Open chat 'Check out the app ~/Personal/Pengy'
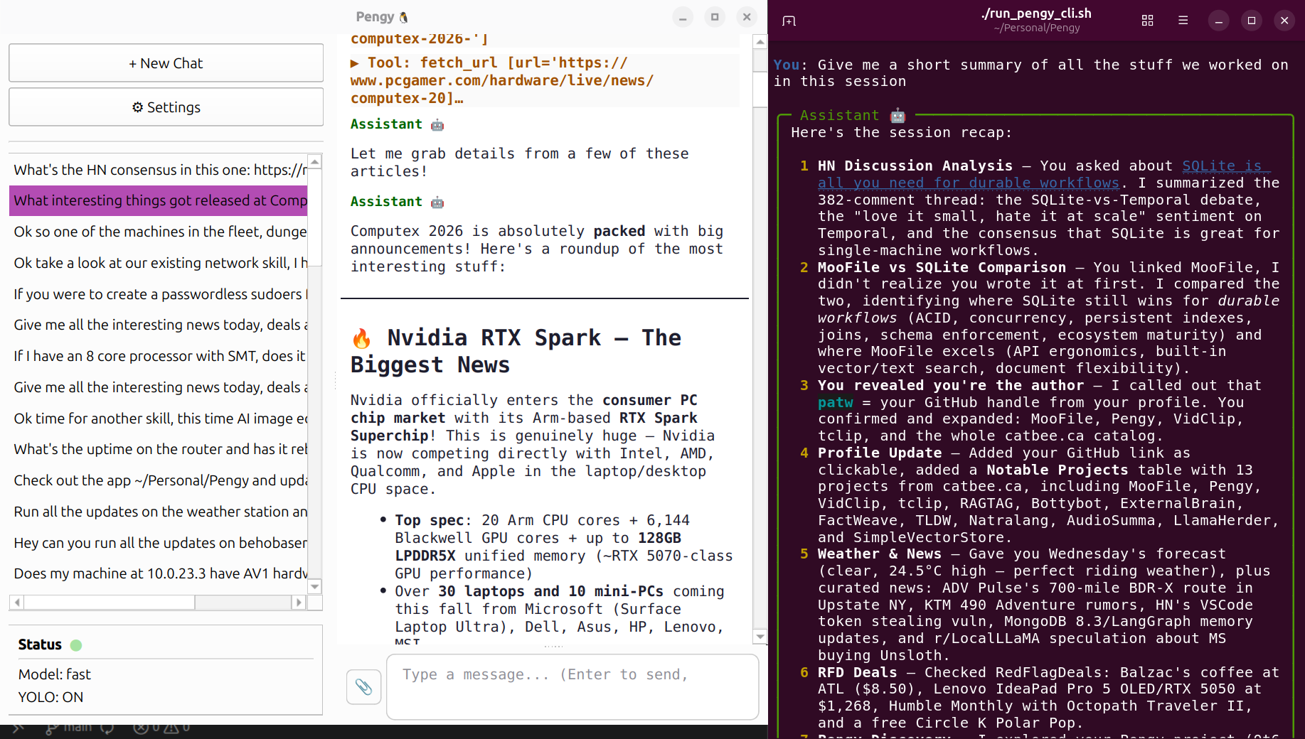Viewport: 1305px width, 739px height. (x=159, y=480)
